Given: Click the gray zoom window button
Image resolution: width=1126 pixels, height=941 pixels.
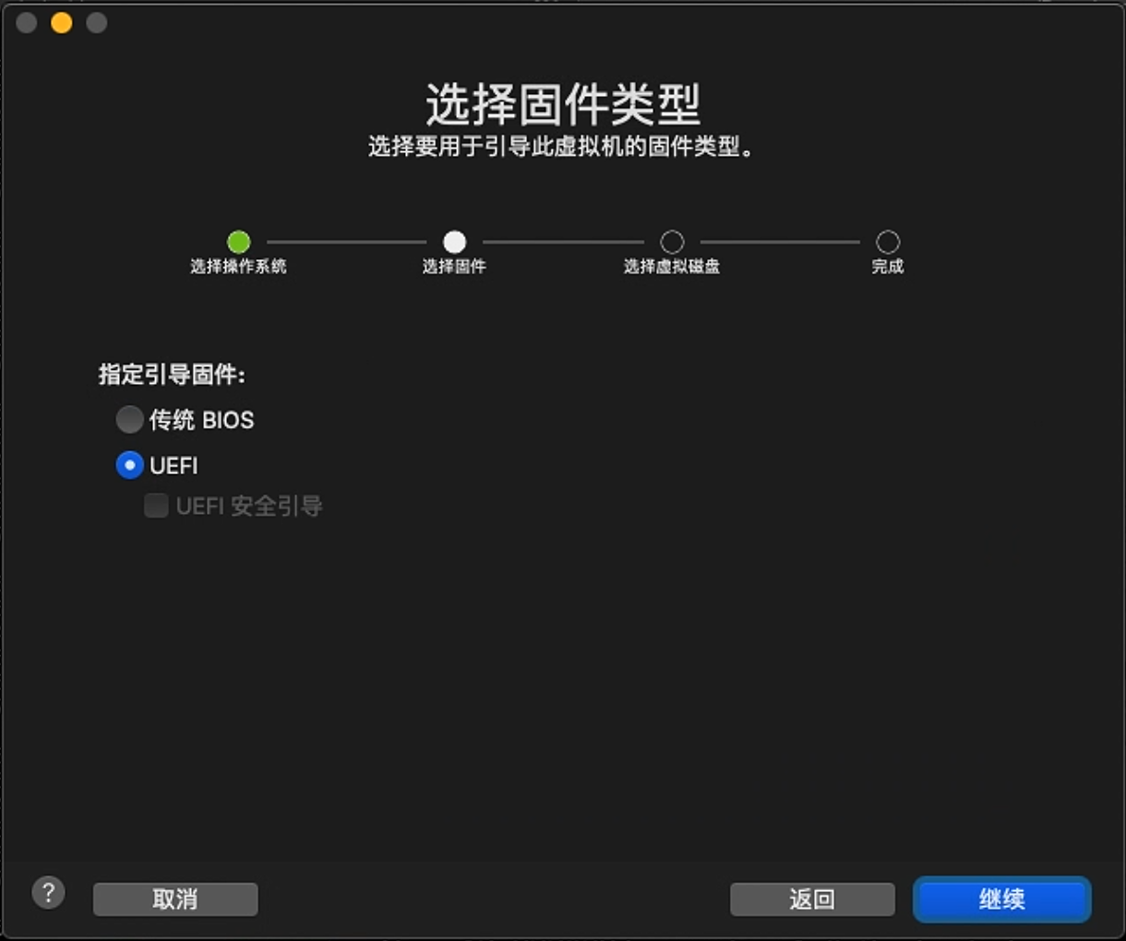Looking at the screenshot, I should coord(97,23).
